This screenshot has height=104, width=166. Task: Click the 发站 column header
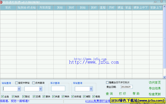pos(60,7)
